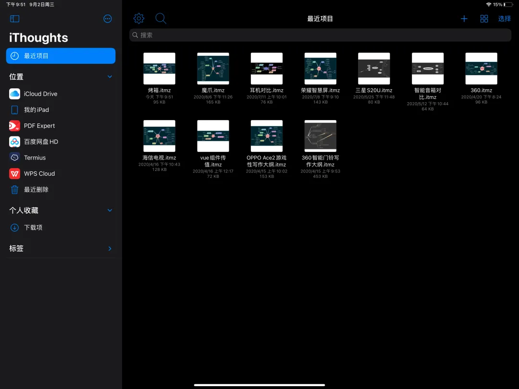Open 智能音箱对比.itmz thumbnail

pos(428,69)
